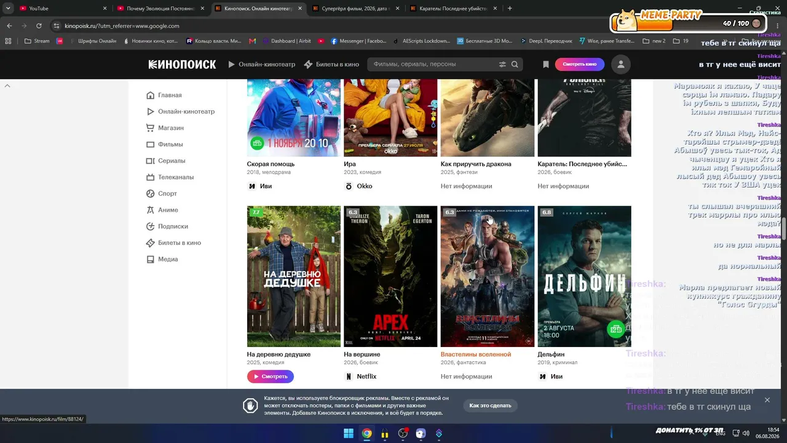The height and width of the screenshot is (443, 787).
Task: Click the Главная home icon in sidebar
Action: tap(150, 95)
